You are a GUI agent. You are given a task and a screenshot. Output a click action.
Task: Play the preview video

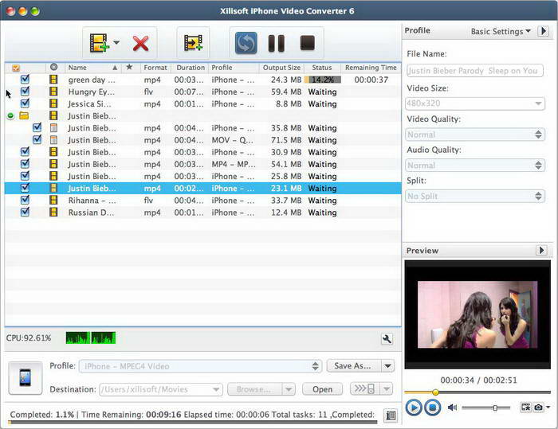414,408
